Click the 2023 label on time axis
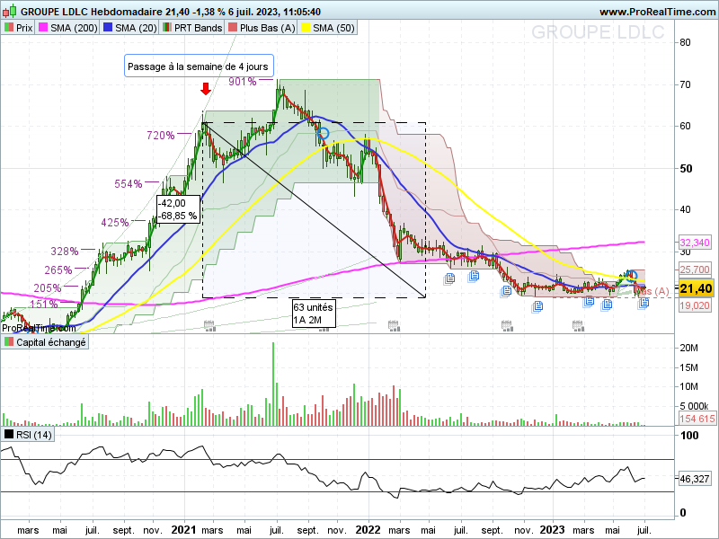The height and width of the screenshot is (539, 719). 552,530
